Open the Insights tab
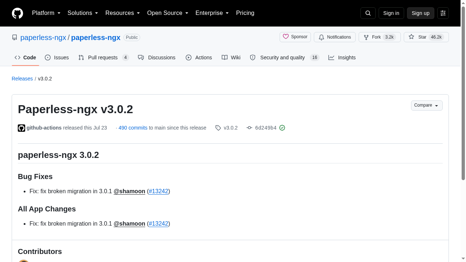466x262 pixels. (342, 57)
